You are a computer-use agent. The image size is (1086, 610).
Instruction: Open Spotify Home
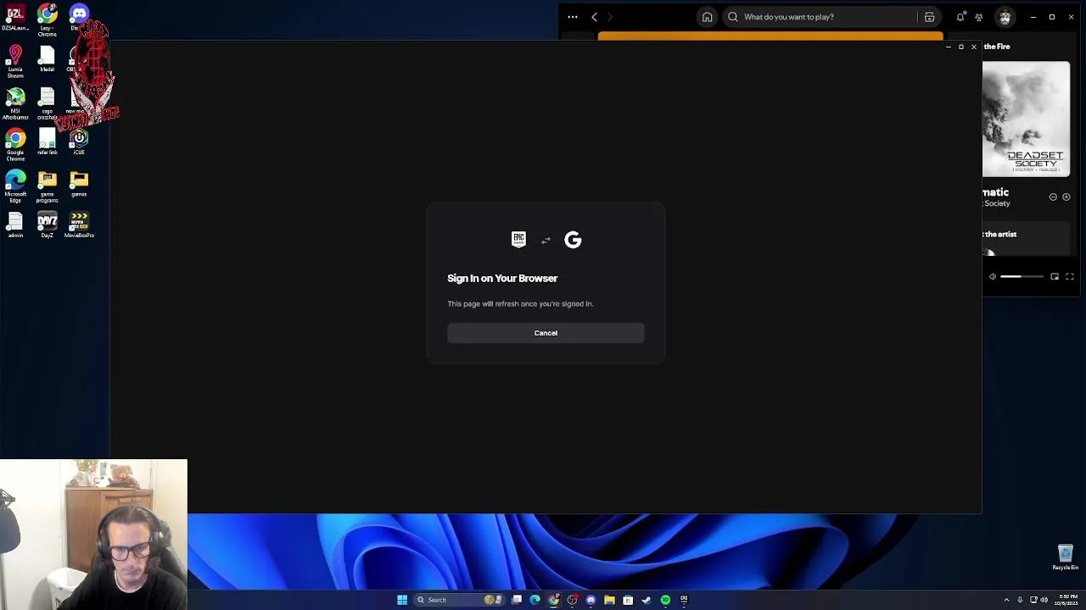point(707,17)
